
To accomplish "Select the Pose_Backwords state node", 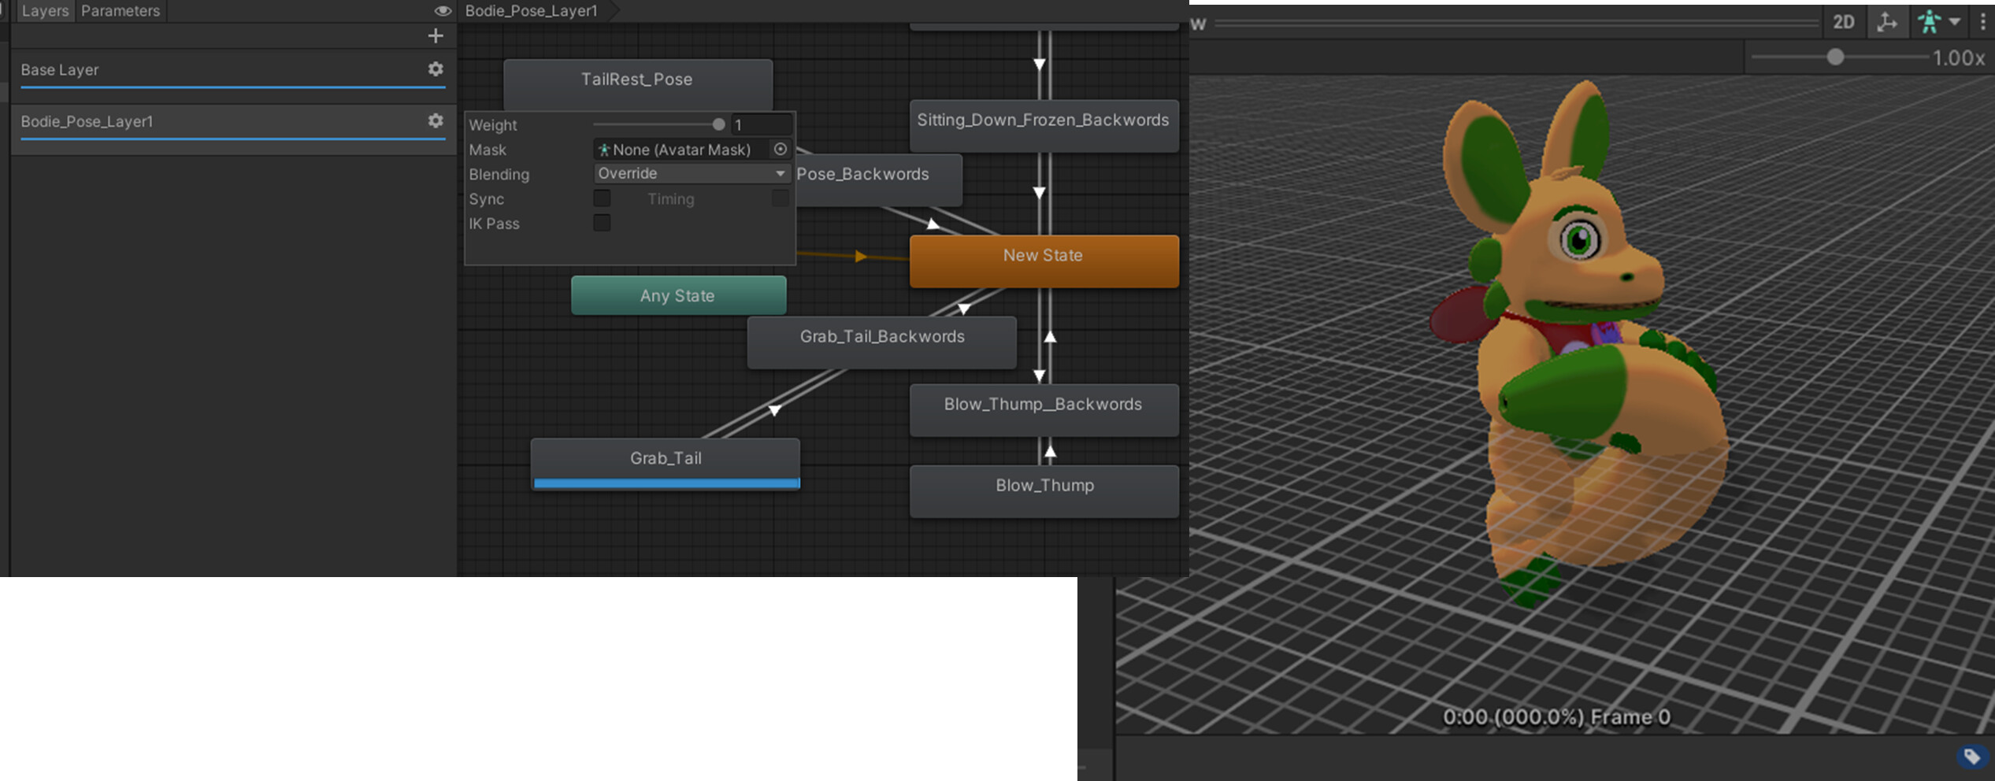I will [x=878, y=180].
